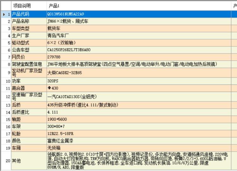Select the 车型类型 row label
The image size is (237, 171).
(29, 28)
